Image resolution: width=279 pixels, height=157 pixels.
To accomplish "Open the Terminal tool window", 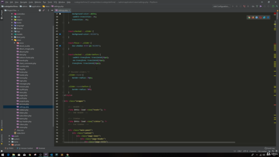I will point(41,148).
